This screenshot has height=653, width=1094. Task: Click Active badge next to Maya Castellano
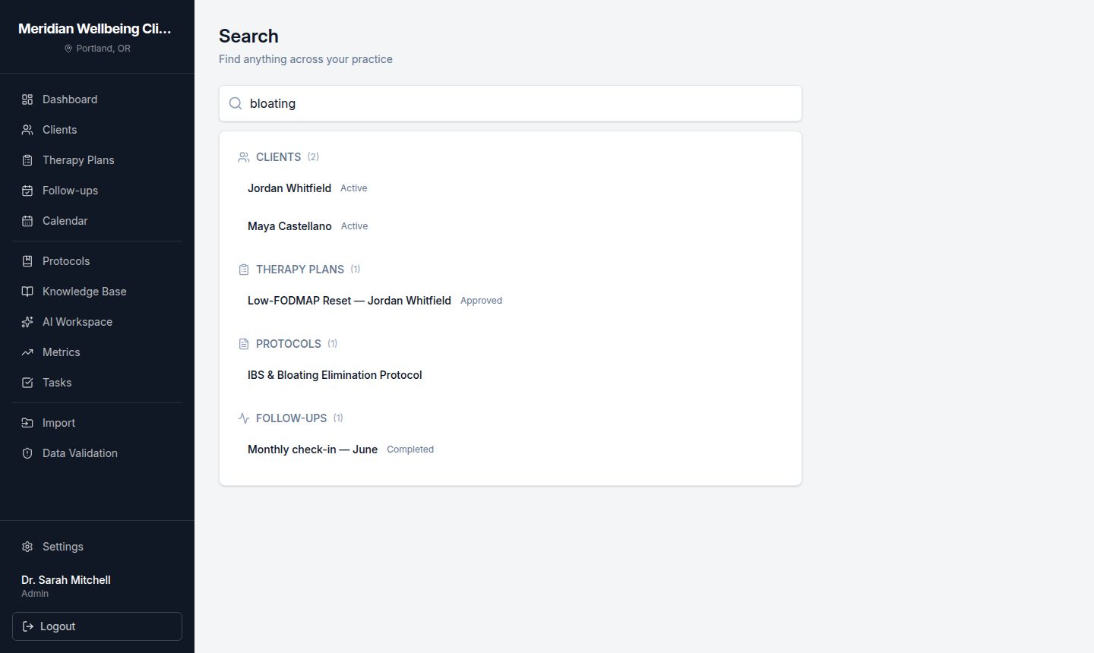(x=355, y=226)
